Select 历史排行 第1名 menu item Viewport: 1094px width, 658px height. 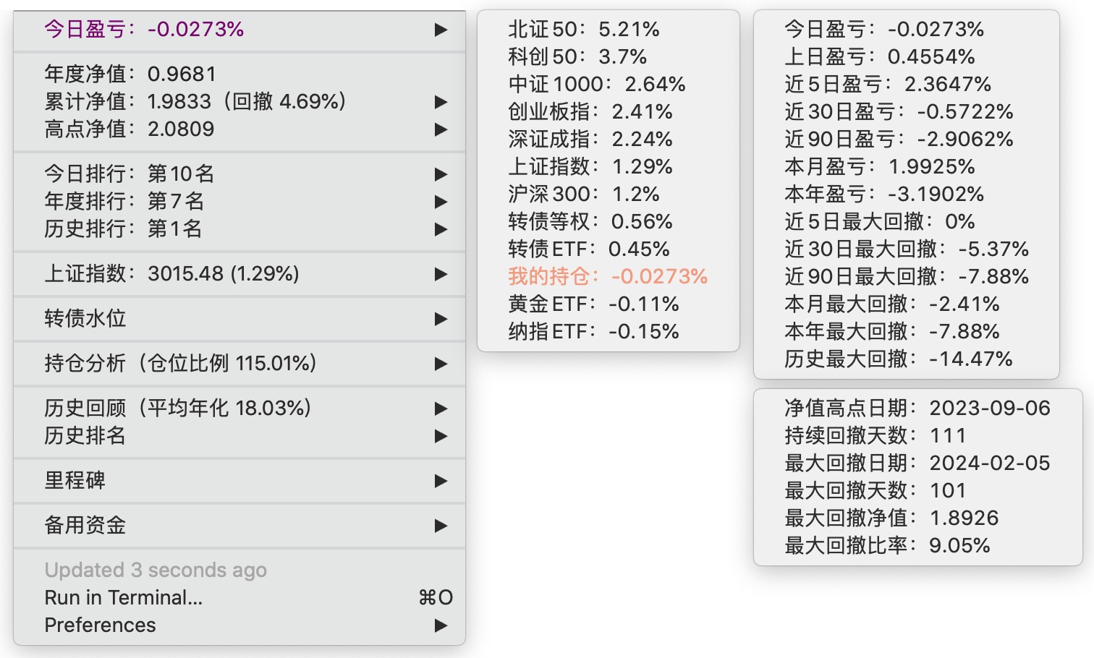[123, 229]
